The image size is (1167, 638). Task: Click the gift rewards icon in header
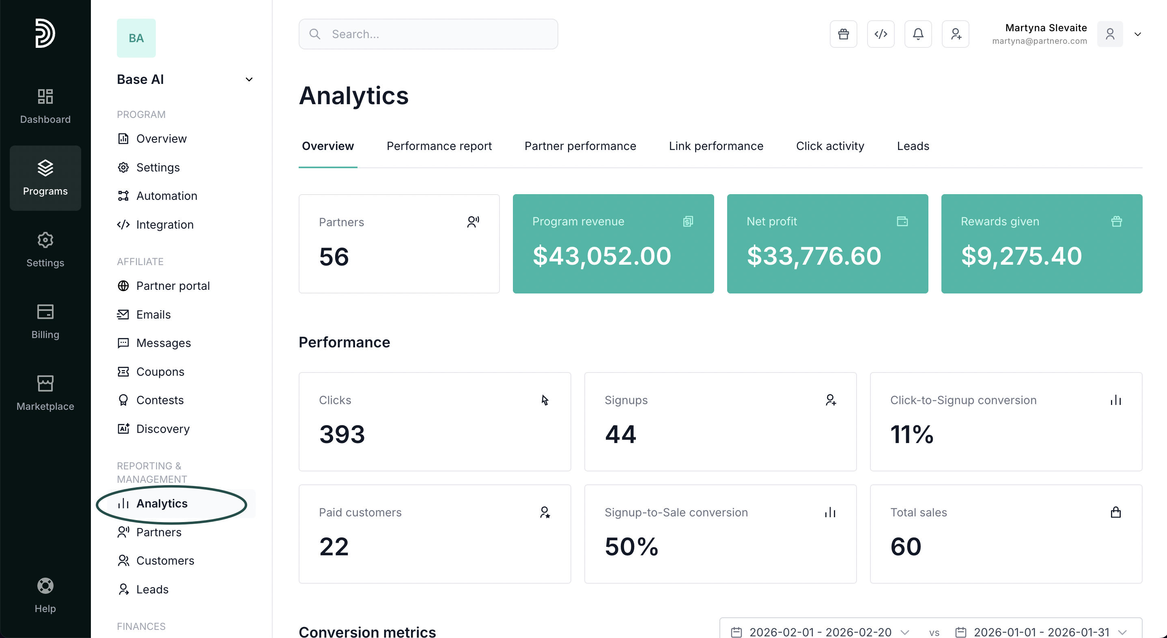(843, 34)
